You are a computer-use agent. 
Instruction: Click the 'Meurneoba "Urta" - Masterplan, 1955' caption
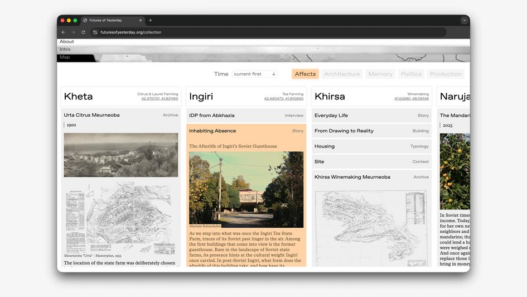pyautogui.click(x=93, y=256)
